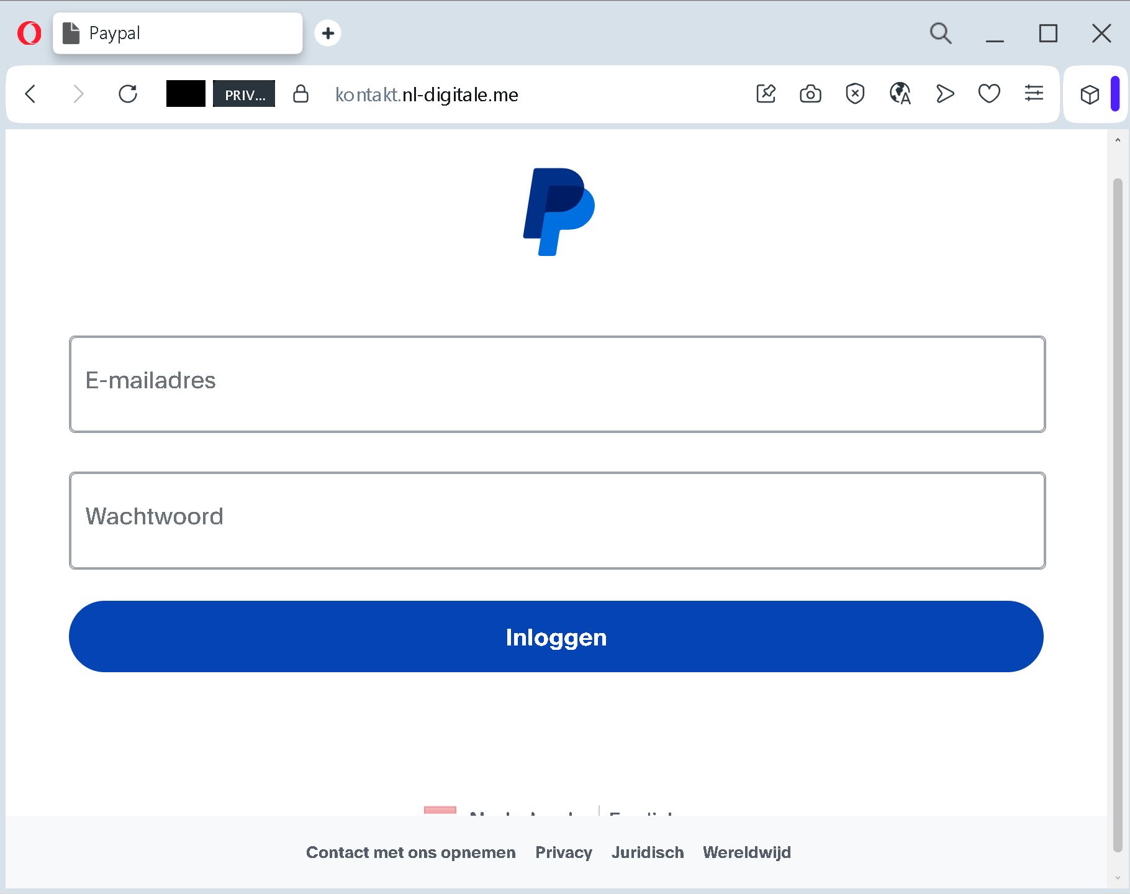Click the address bar URL text

[427, 94]
